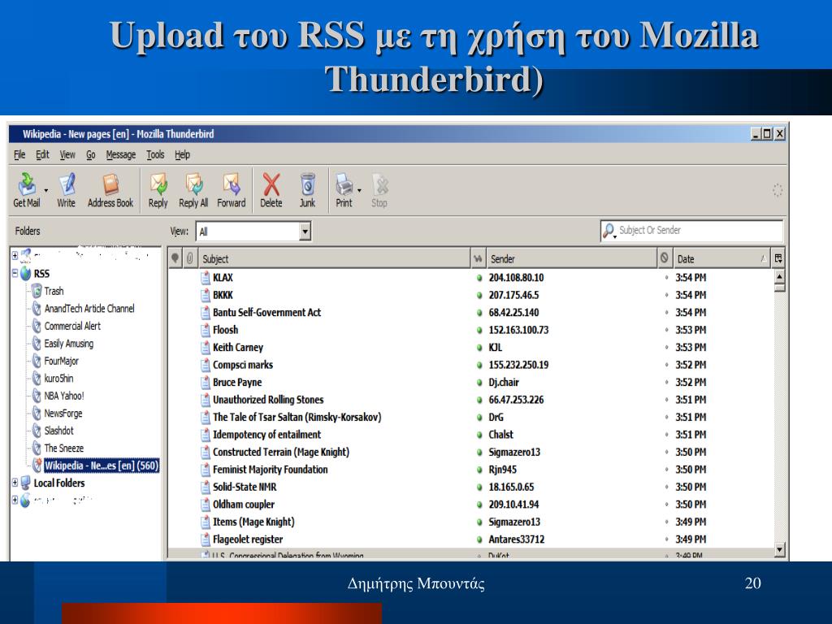Select the Commercial Alert feed
Viewport: 832px width, 624px height.
72,326
